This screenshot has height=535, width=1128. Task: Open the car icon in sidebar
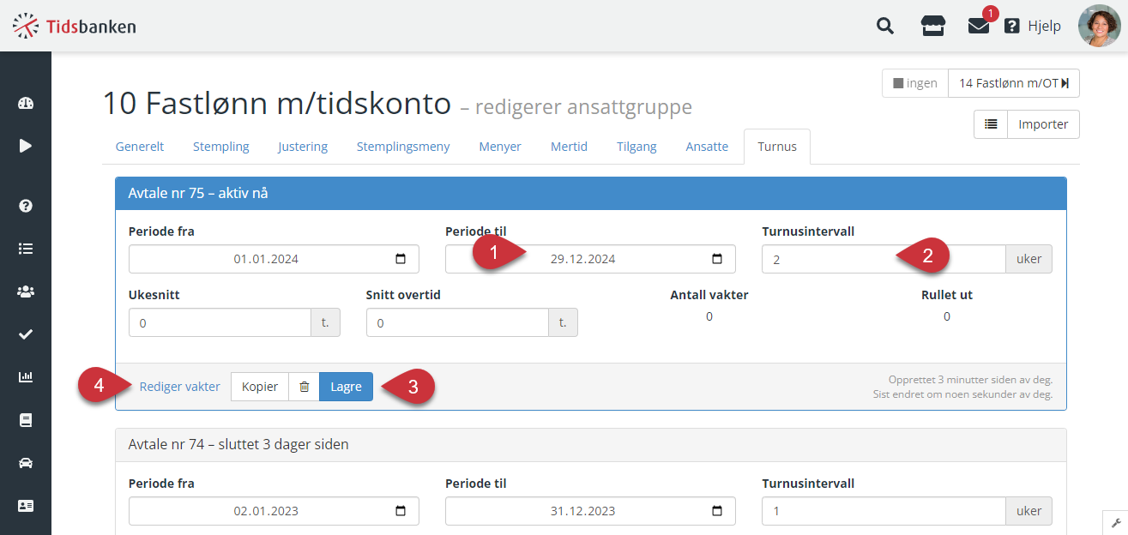click(26, 463)
